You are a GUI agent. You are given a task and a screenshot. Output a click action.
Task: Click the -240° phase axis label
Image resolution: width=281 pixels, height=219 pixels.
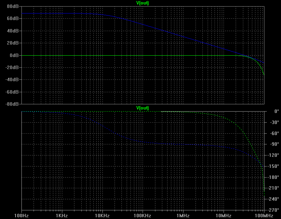(x=273, y=199)
